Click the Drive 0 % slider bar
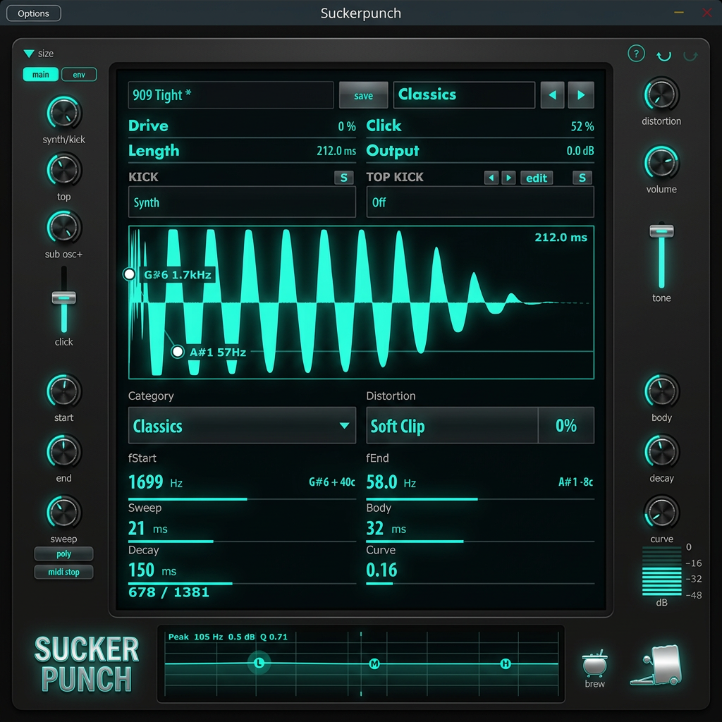 click(x=242, y=127)
